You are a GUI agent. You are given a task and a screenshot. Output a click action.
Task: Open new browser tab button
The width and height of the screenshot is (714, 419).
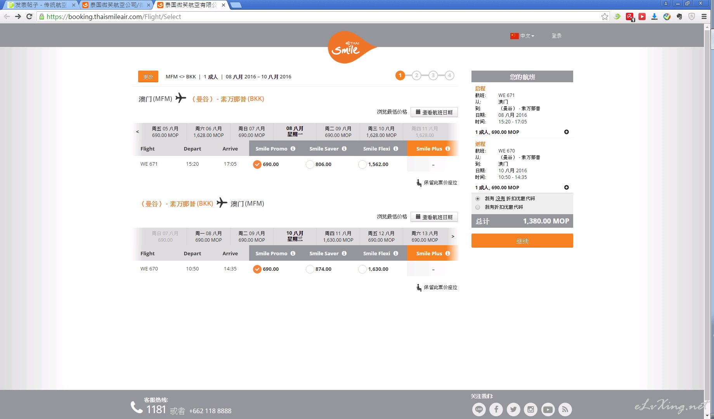236,5
